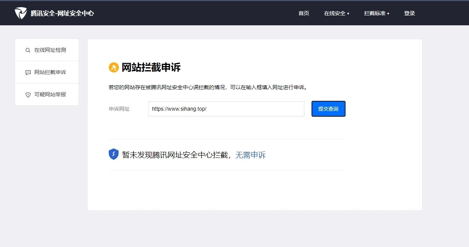Viewport: 469px width, 247px height.
Task: Click the blue shield icon by the result message
Action: point(114,154)
